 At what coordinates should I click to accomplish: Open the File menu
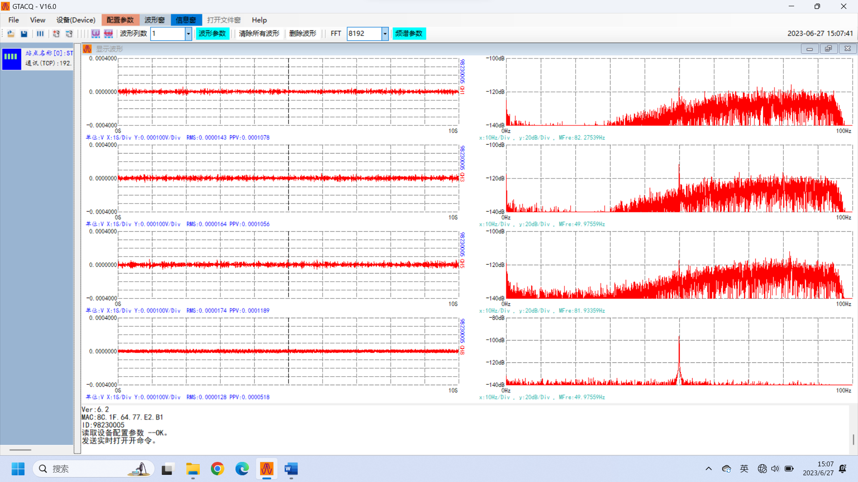coord(14,20)
